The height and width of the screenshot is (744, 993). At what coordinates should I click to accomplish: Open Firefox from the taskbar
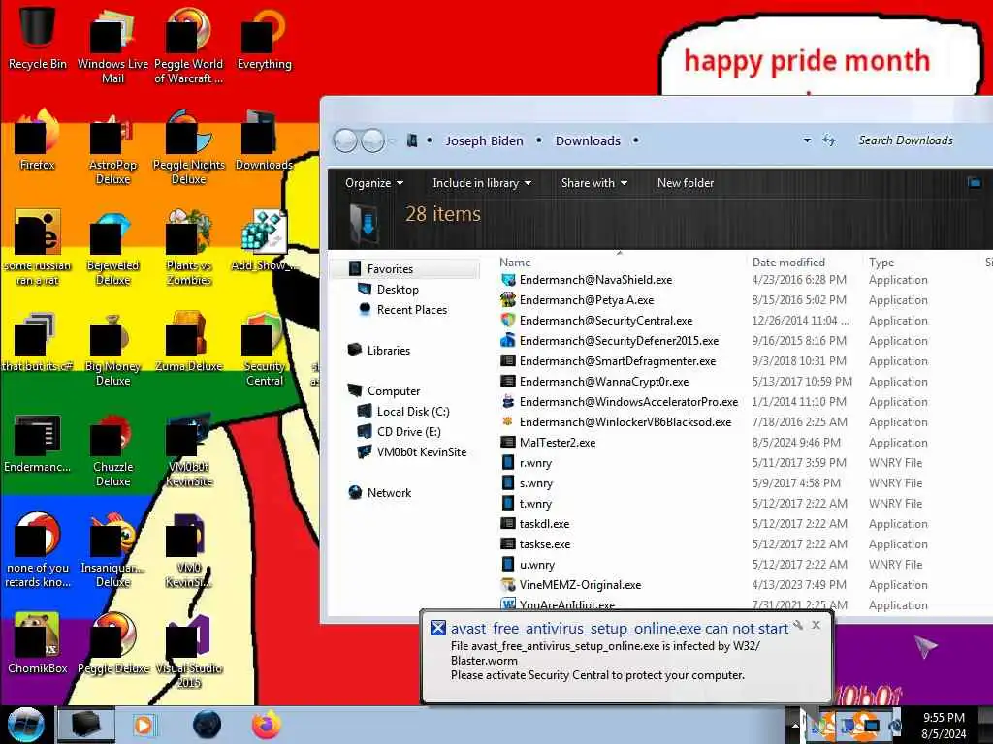pos(267,725)
